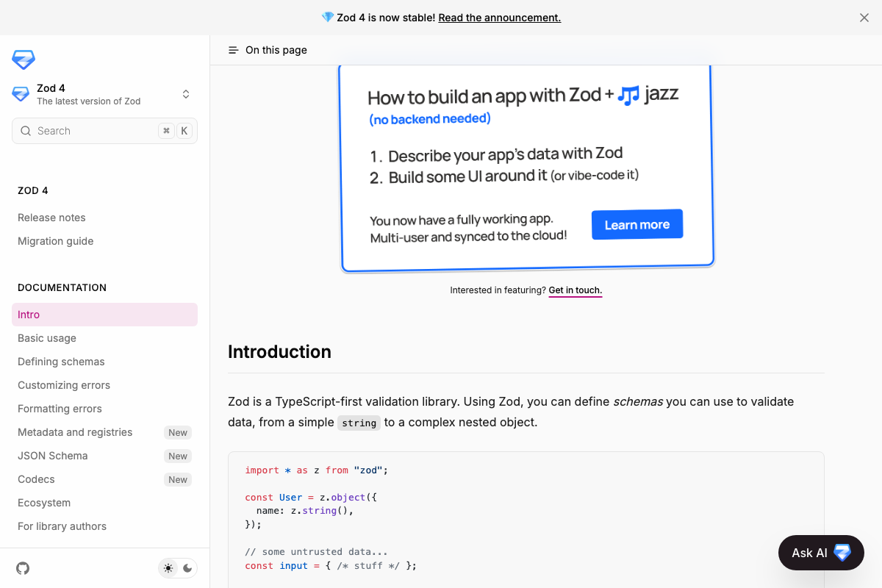Viewport: 882px width, 588px height.
Task: Click the Zod logo at top of sidebar
Action: coord(23,60)
